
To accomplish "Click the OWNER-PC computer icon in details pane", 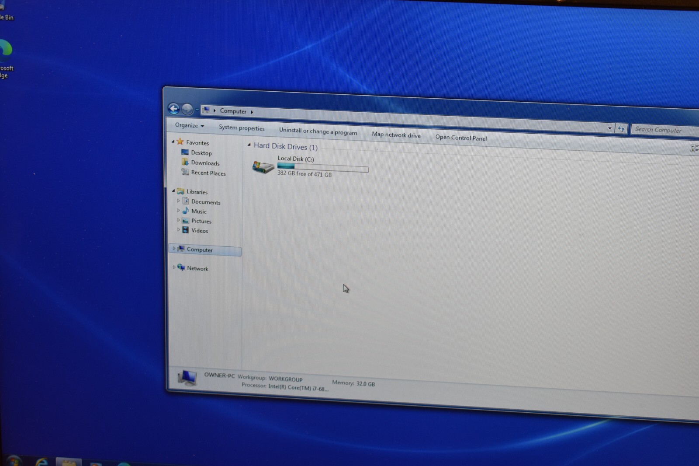I will pos(187,378).
